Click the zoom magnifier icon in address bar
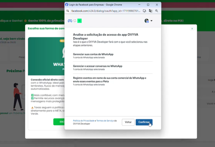This screenshot has height=147, width=215. pyautogui.click(x=157, y=11)
